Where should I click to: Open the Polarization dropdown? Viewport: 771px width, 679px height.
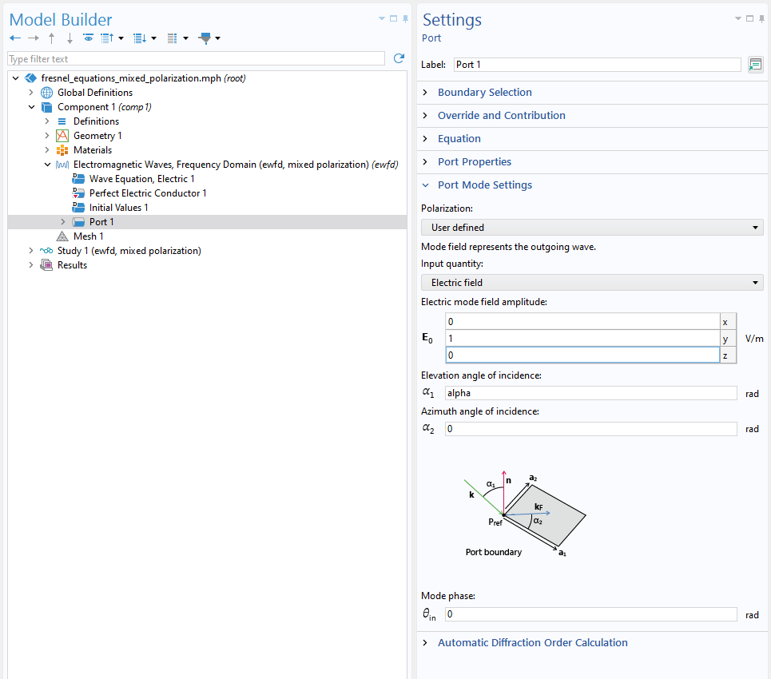tap(591, 227)
